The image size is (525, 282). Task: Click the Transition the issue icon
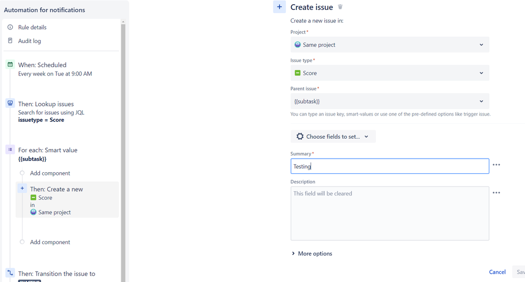pyautogui.click(x=11, y=273)
